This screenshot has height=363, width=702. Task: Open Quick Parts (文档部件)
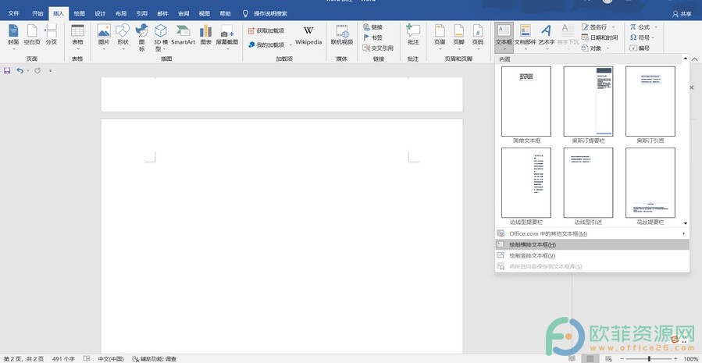526,37
